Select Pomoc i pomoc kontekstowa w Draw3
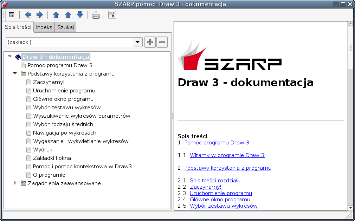355x221 pixels. point(82,167)
